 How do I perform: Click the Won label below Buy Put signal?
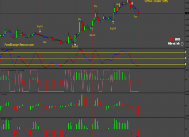[x=45, y=42]
